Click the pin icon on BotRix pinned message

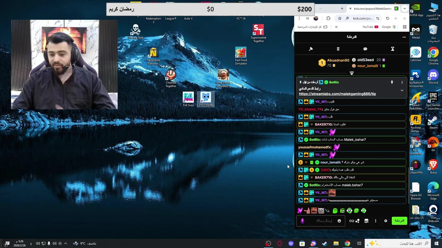(392, 82)
